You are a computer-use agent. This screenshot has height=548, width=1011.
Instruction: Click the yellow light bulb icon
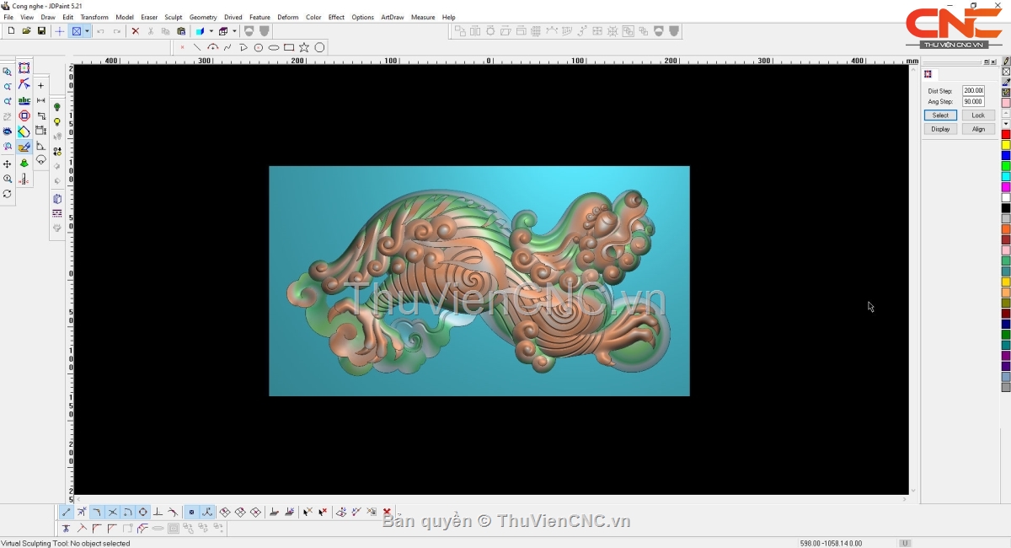coord(57,122)
